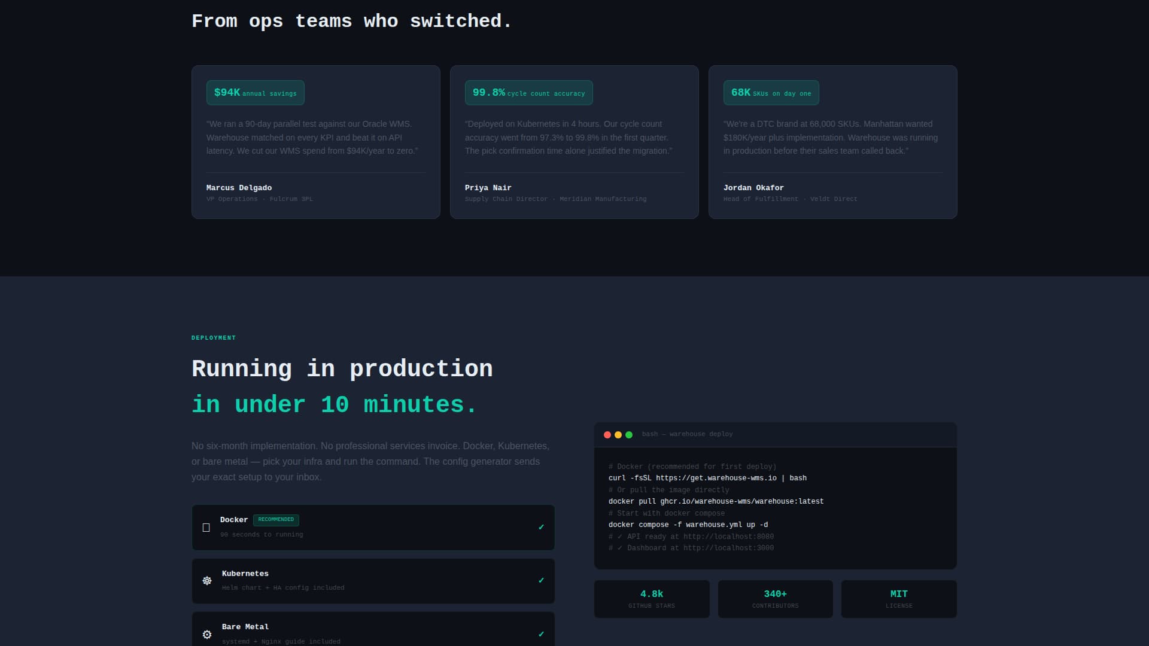Click the checkmark on the Docker row
This screenshot has width=1149, height=646.
pyautogui.click(x=541, y=527)
